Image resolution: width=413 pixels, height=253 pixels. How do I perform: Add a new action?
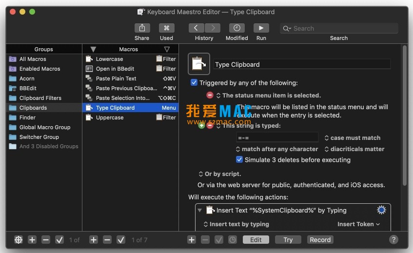coord(192,239)
